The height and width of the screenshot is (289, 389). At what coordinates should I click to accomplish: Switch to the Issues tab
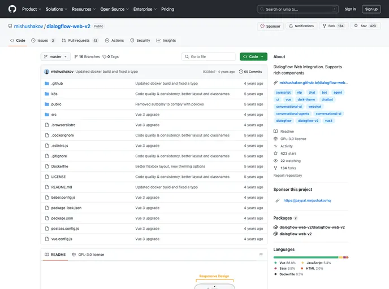point(42,41)
